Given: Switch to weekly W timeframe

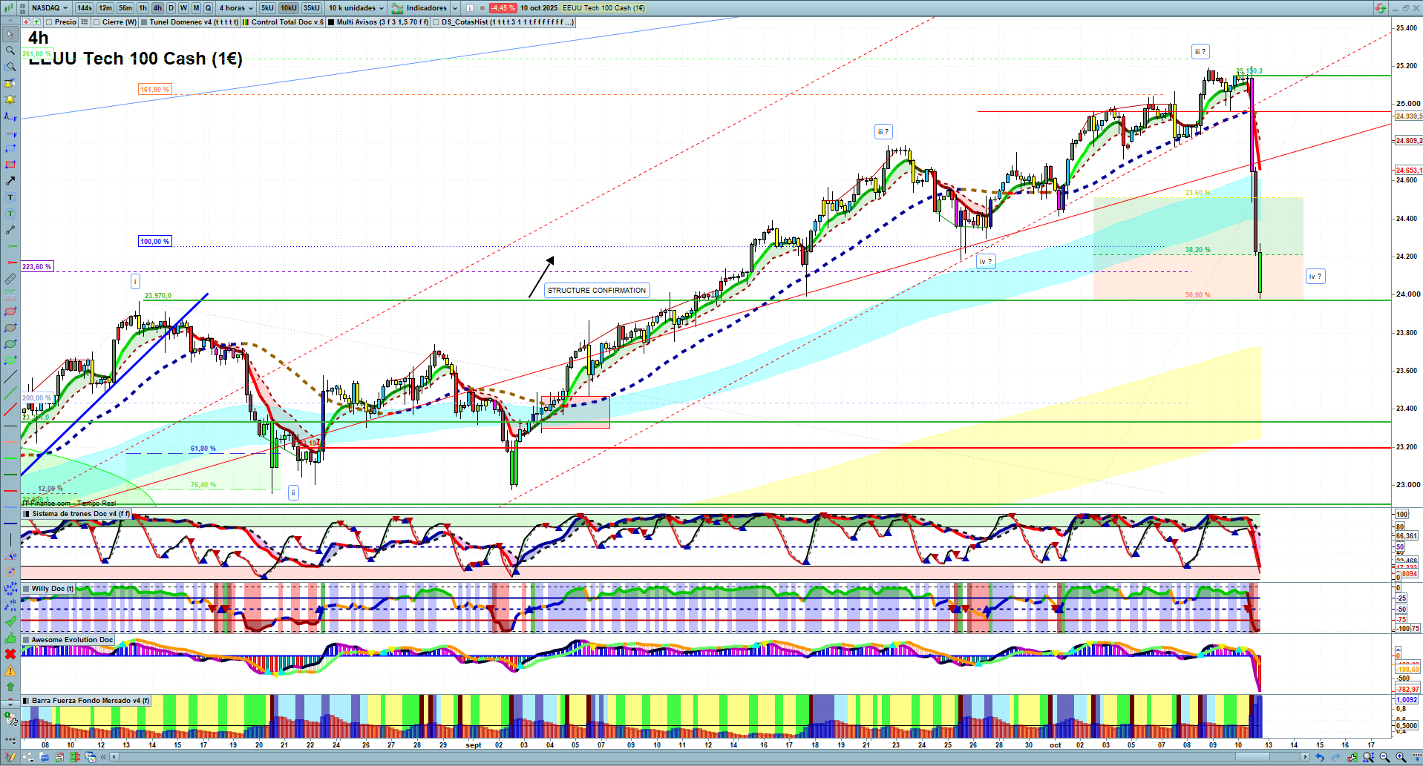Looking at the screenshot, I should pos(183,8).
